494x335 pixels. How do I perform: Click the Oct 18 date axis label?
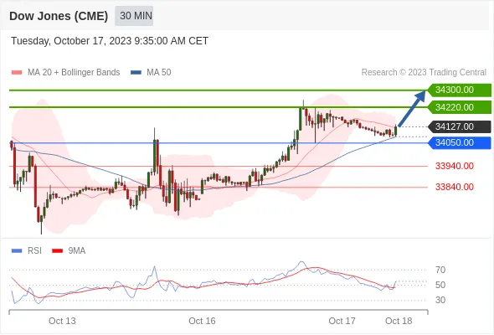[x=399, y=321]
